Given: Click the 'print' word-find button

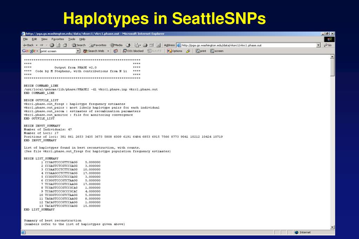Looking at the screenshot, I should click(201, 51).
